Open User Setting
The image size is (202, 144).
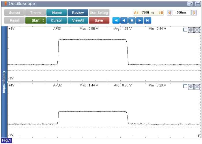99,13
